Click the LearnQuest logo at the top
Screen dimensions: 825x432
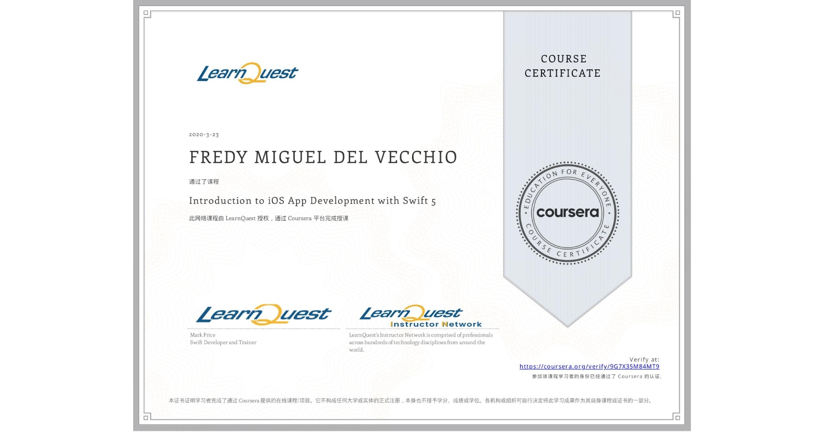247,73
